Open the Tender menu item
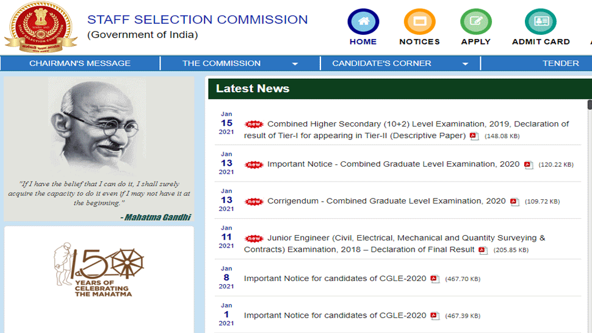This screenshot has width=592, height=333. [x=561, y=63]
